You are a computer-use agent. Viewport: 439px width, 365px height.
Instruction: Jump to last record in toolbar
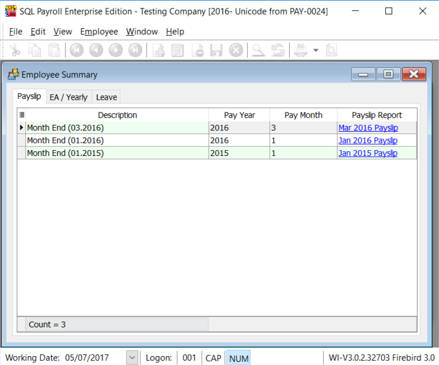coord(135,50)
